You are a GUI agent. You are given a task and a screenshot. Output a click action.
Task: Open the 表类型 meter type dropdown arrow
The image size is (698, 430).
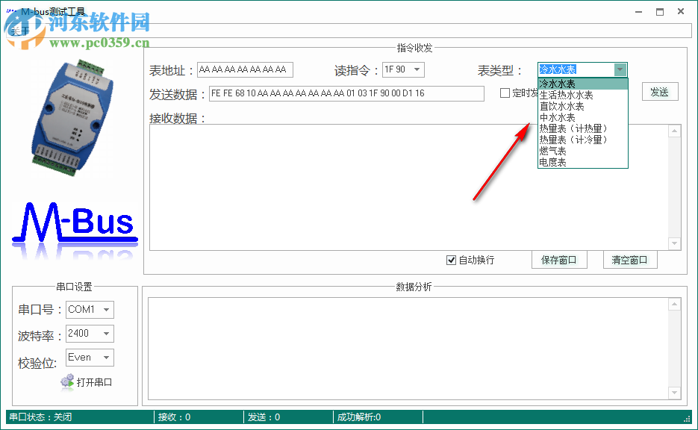620,69
